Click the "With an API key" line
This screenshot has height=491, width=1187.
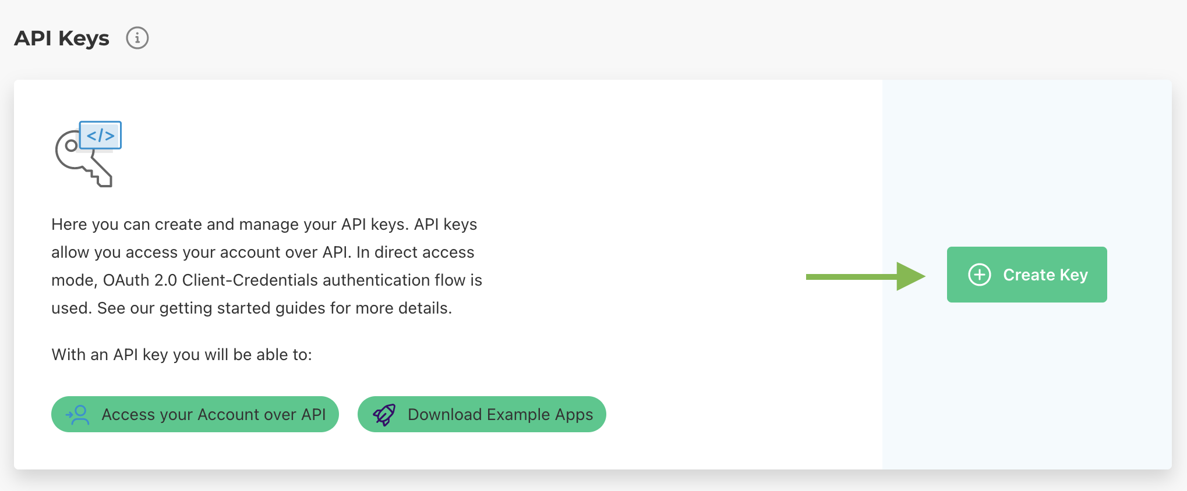[x=182, y=355]
